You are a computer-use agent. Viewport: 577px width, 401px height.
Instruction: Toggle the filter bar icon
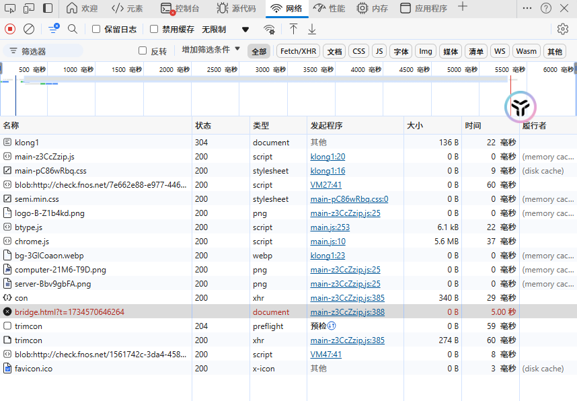(54, 28)
